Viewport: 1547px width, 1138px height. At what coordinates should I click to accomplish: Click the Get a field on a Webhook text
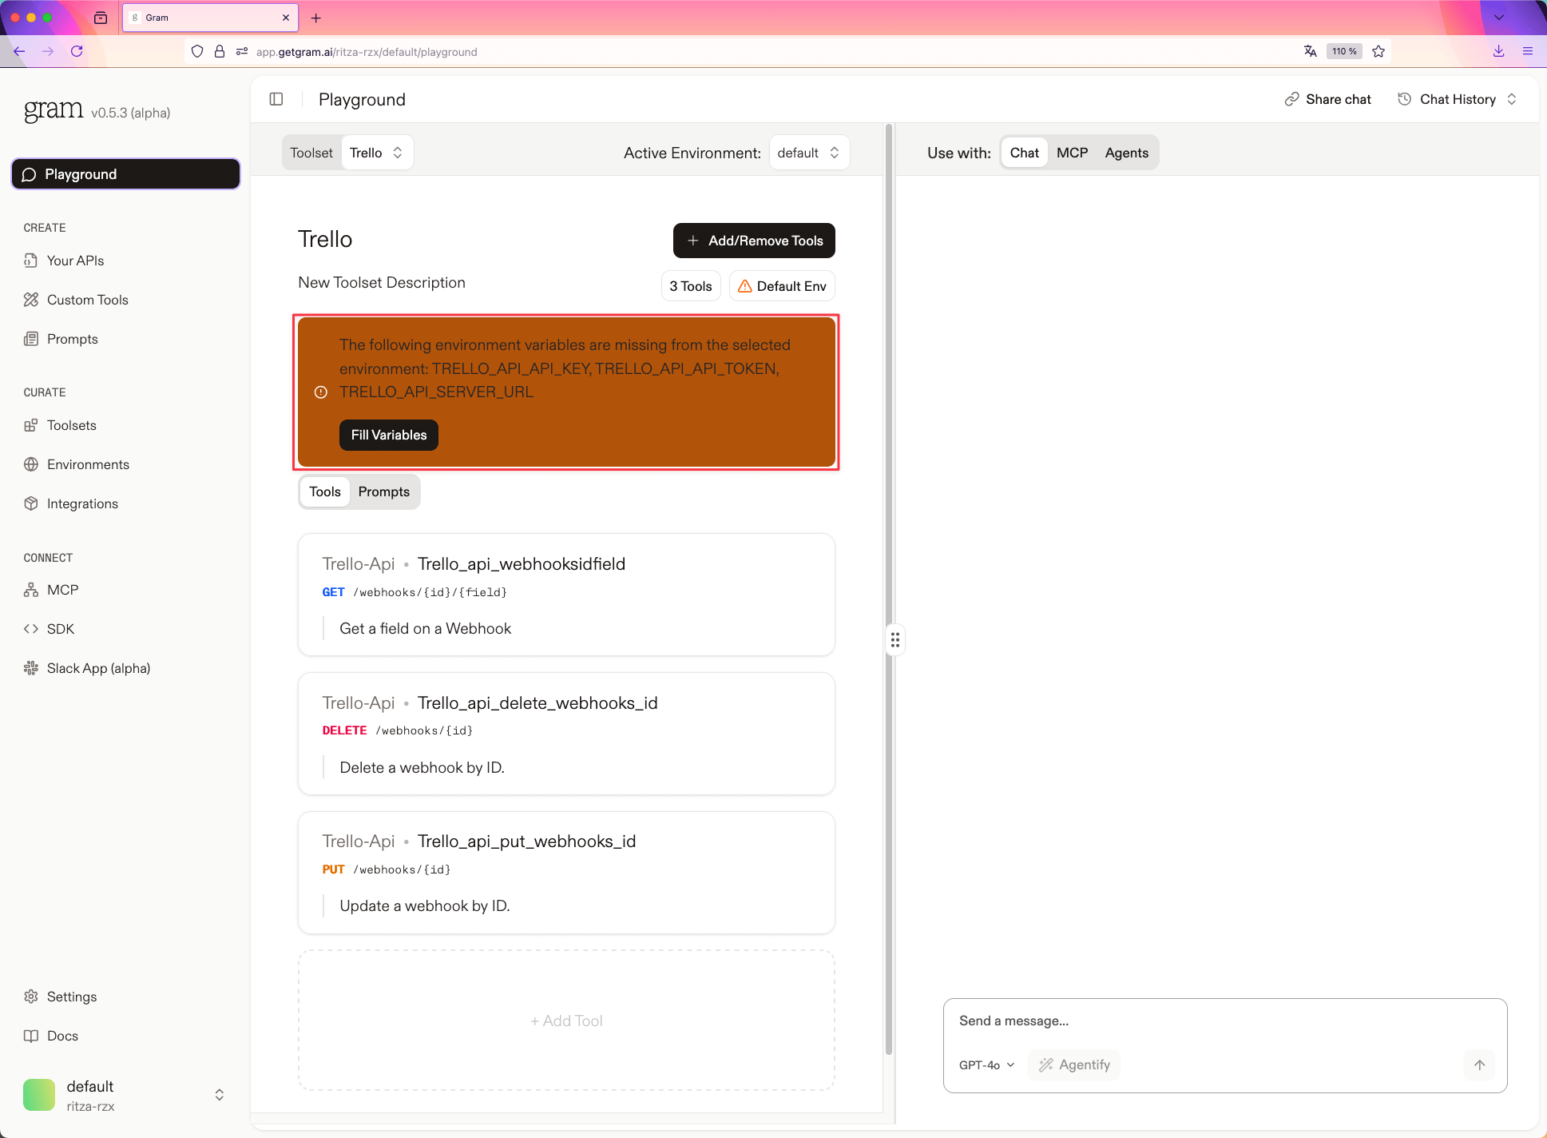click(x=426, y=628)
